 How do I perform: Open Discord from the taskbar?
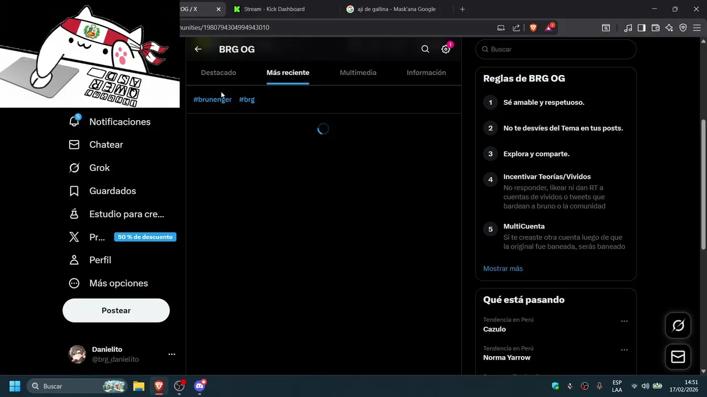coord(200,386)
